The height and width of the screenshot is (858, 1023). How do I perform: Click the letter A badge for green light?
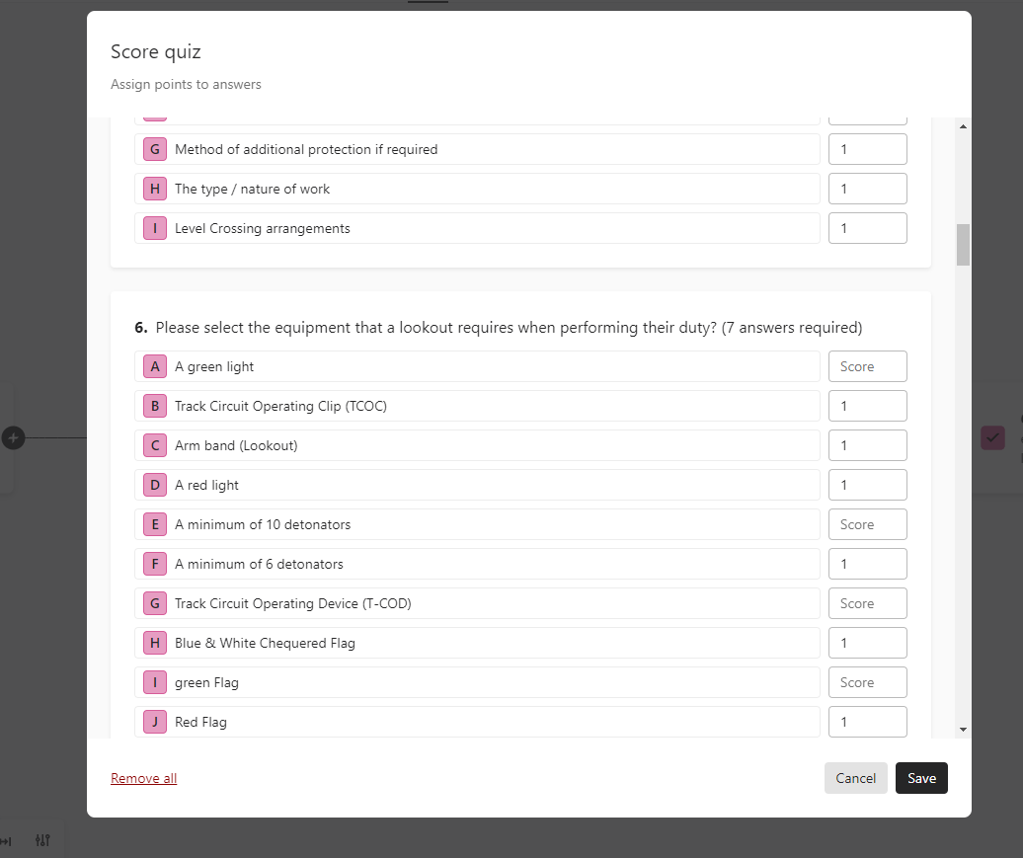[x=155, y=366]
